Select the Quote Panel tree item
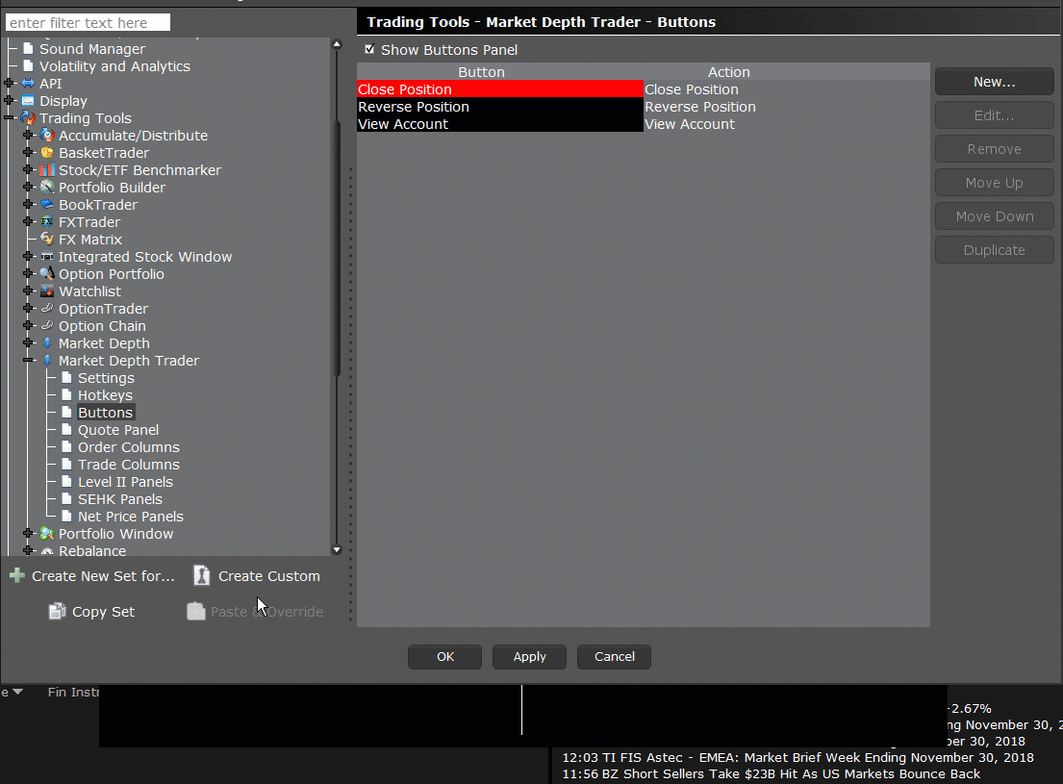The height and width of the screenshot is (784, 1063). [118, 430]
